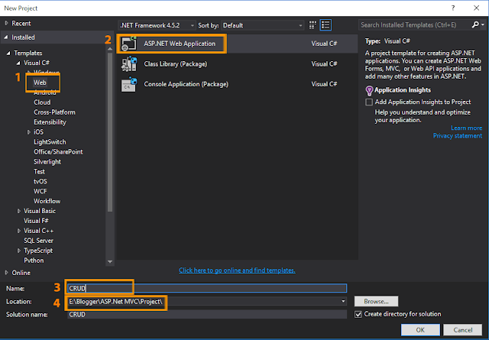Open the search options dropdown arrow

[483, 24]
